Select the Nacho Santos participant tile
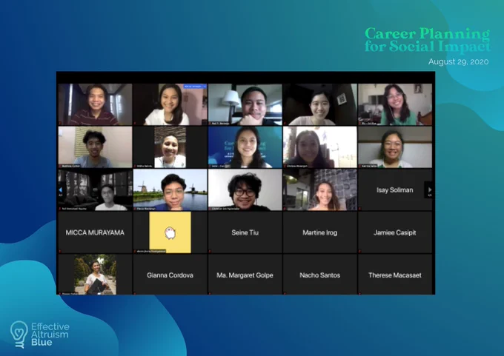The height and width of the screenshot is (356, 504). (x=320, y=275)
